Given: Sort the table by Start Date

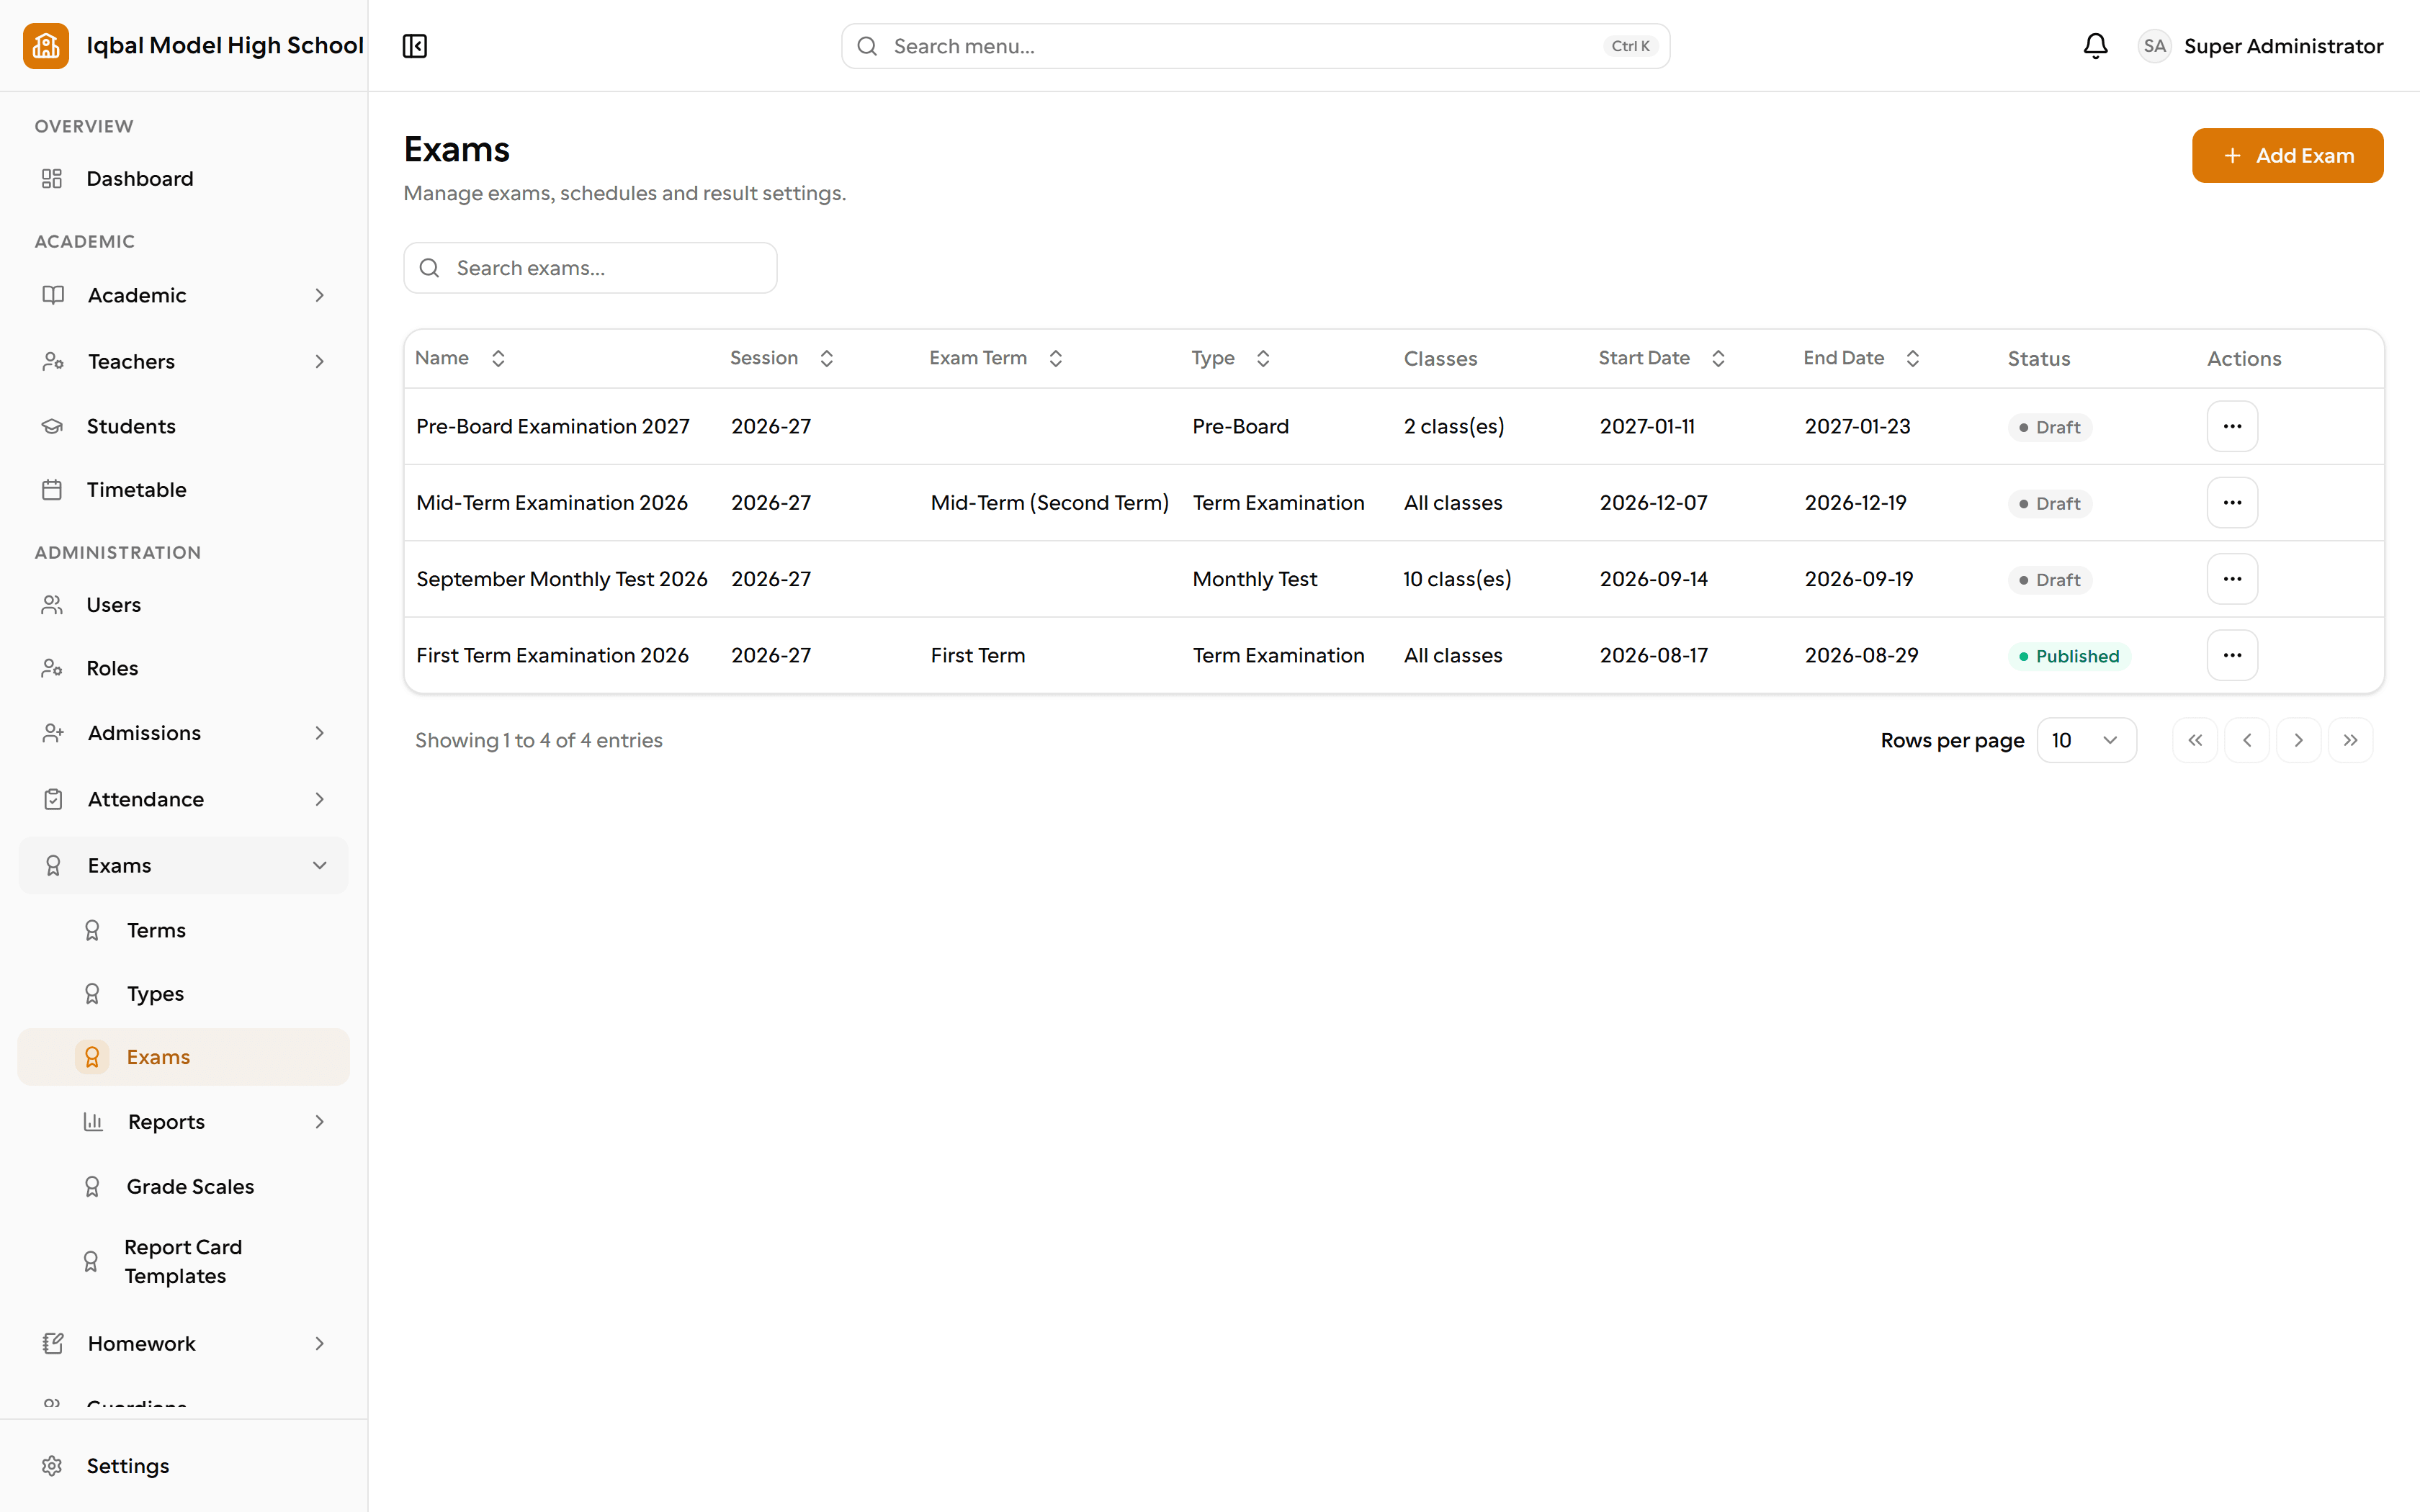Looking at the screenshot, I should (x=1662, y=358).
